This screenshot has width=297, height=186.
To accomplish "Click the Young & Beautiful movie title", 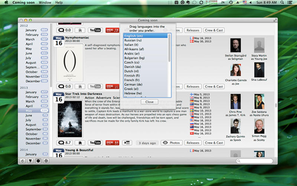I will pyautogui.click(x=79, y=150).
